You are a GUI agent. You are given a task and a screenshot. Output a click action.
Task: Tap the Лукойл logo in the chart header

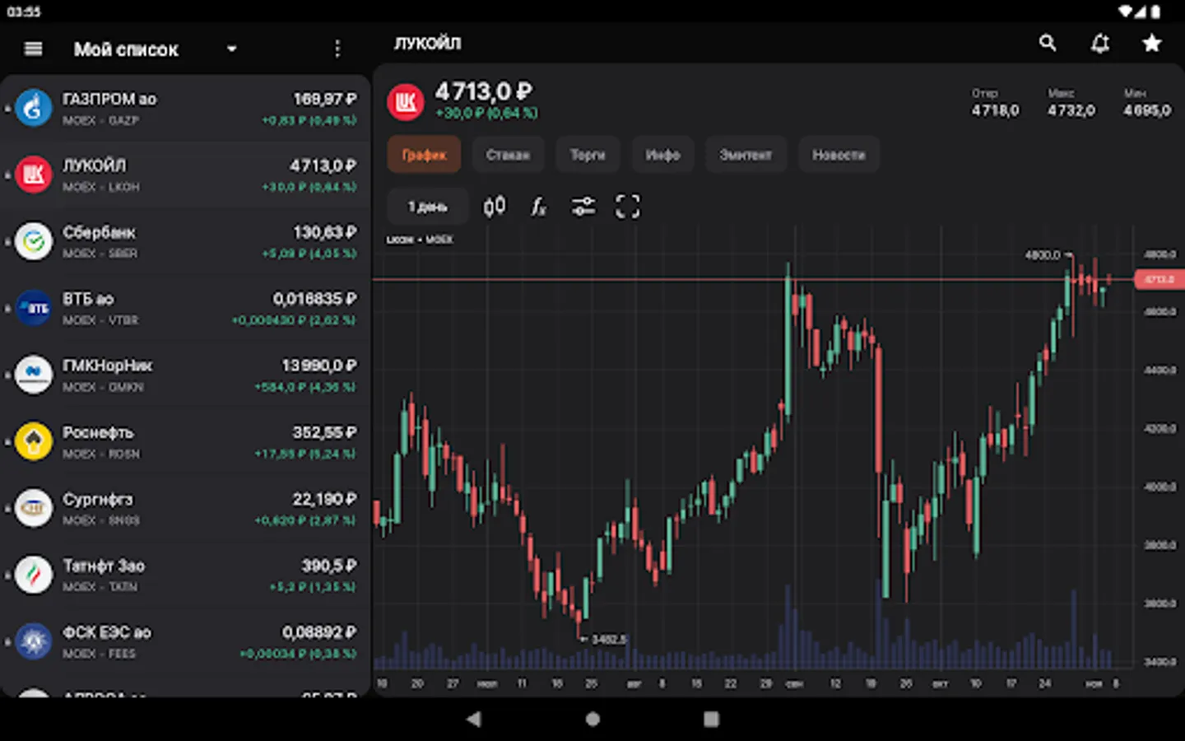point(406,102)
